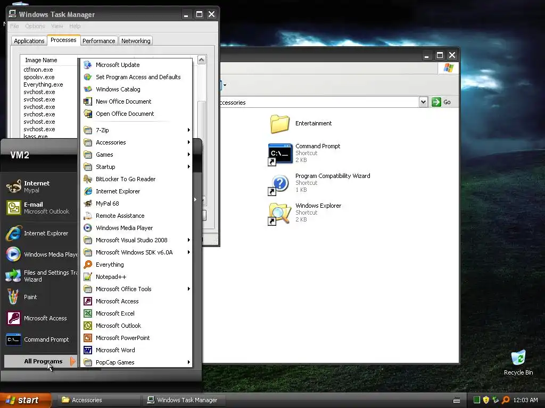Click the Start button
The image size is (545, 408).
click(25, 400)
